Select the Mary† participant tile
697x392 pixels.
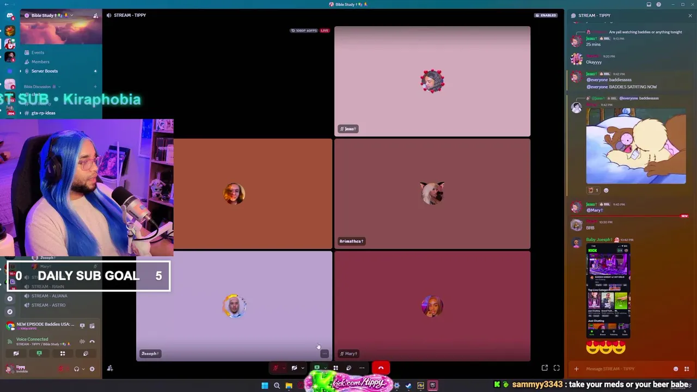tap(432, 306)
